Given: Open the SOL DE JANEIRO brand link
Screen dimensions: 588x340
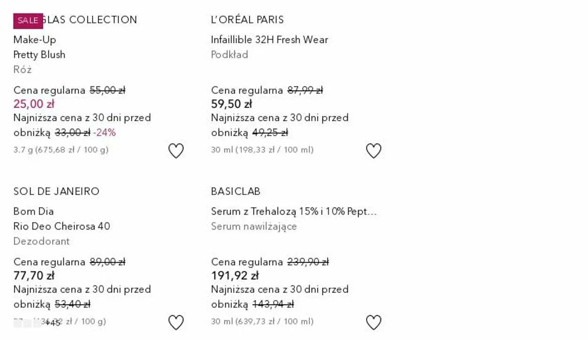Looking at the screenshot, I should click(56, 192).
